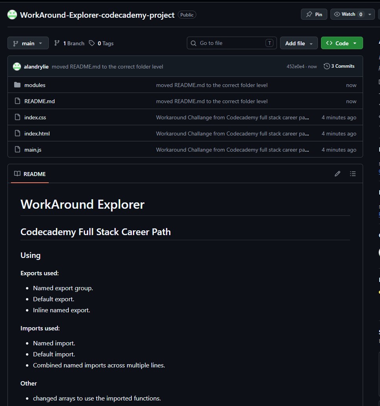Click "changed arrays to use the imported functions." text
Image resolution: width=380 pixels, height=406 pixels.
97,399
